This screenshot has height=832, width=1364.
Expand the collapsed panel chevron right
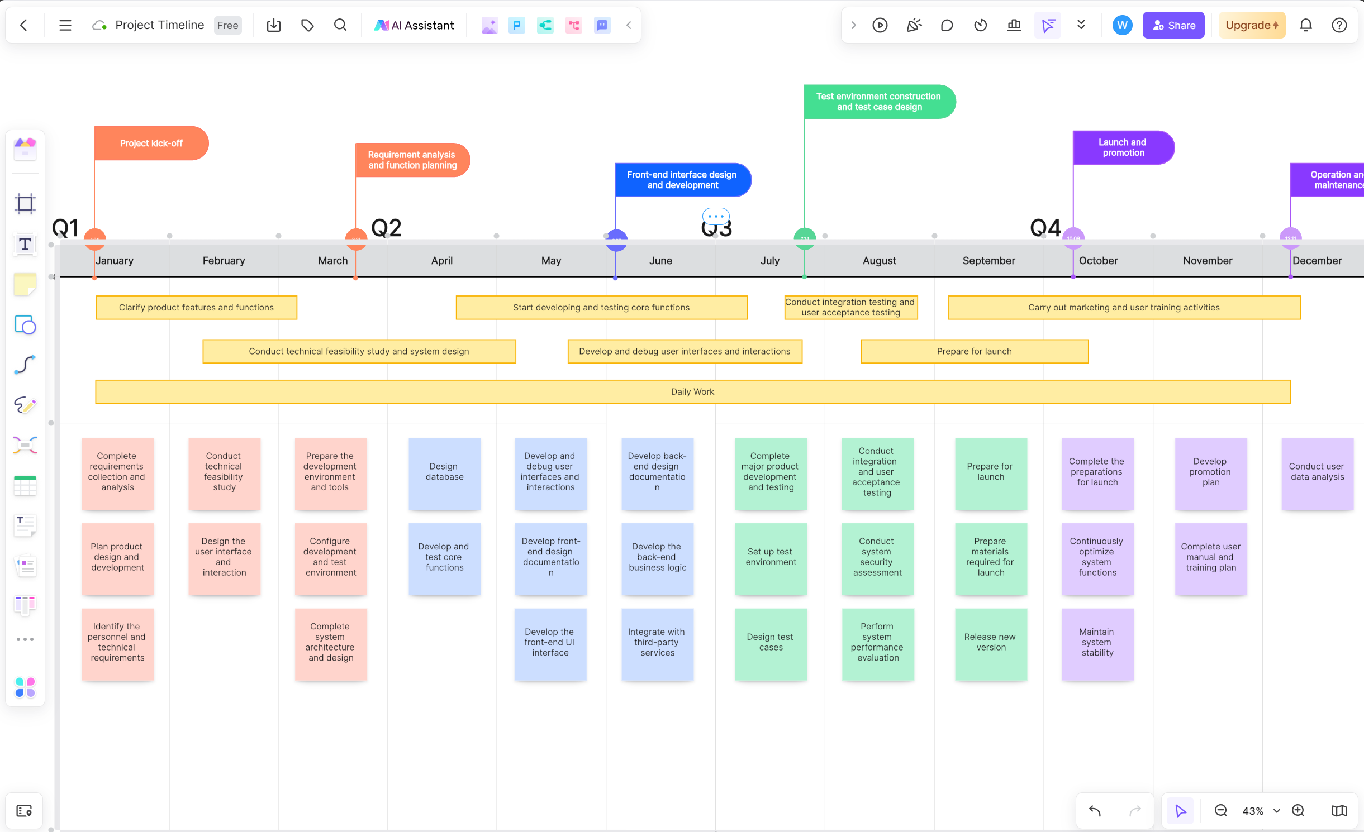click(x=853, y=25)
